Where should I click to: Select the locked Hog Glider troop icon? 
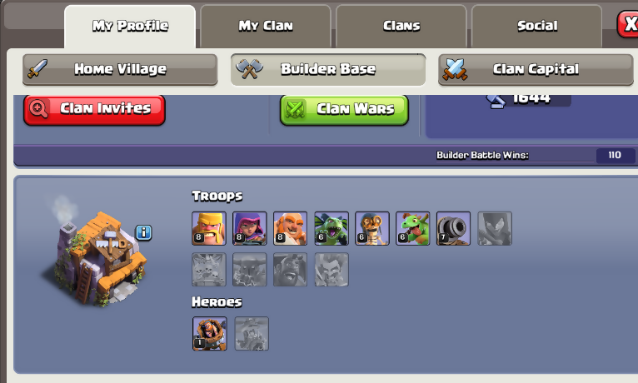[x=290, y=270]
